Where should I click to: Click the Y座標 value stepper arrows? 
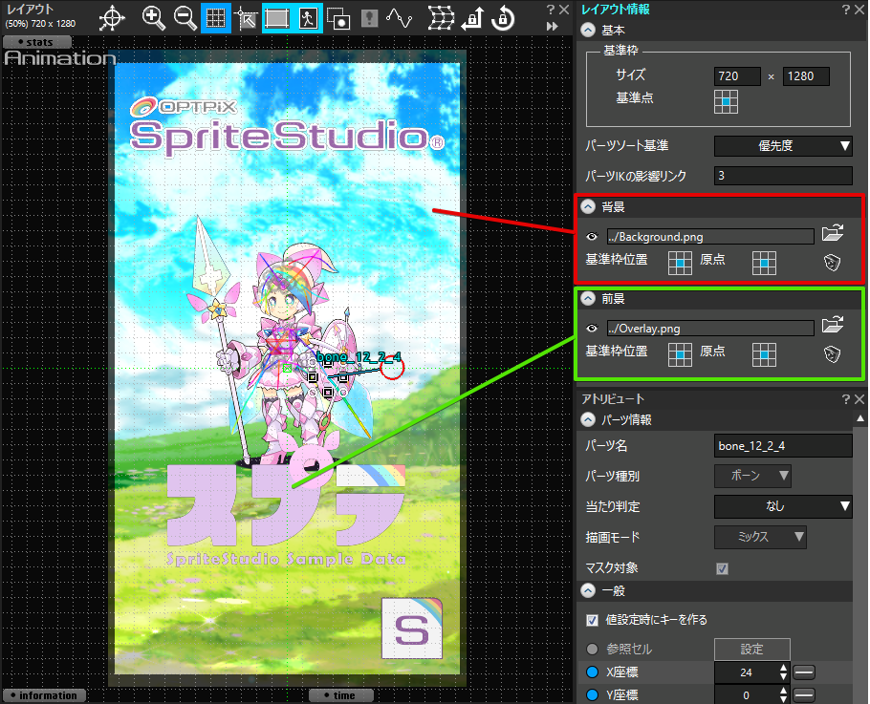[783, 694]
